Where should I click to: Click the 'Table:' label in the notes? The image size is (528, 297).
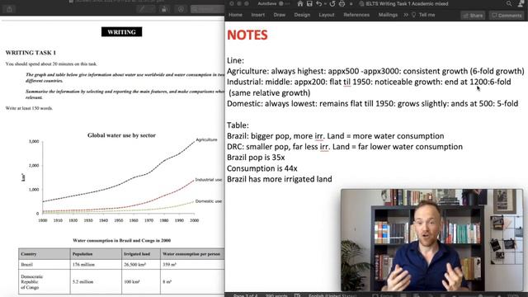pos(238,125)
